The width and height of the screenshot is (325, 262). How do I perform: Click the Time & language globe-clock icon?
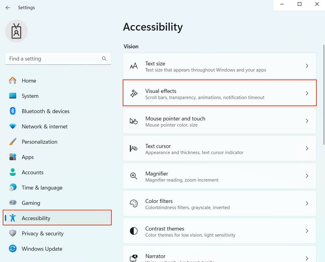13,187
